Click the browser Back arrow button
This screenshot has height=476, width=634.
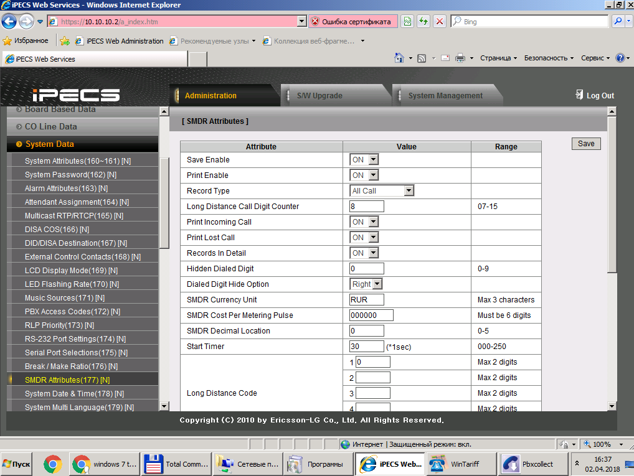pyautogui.click(x=9, y=22)
